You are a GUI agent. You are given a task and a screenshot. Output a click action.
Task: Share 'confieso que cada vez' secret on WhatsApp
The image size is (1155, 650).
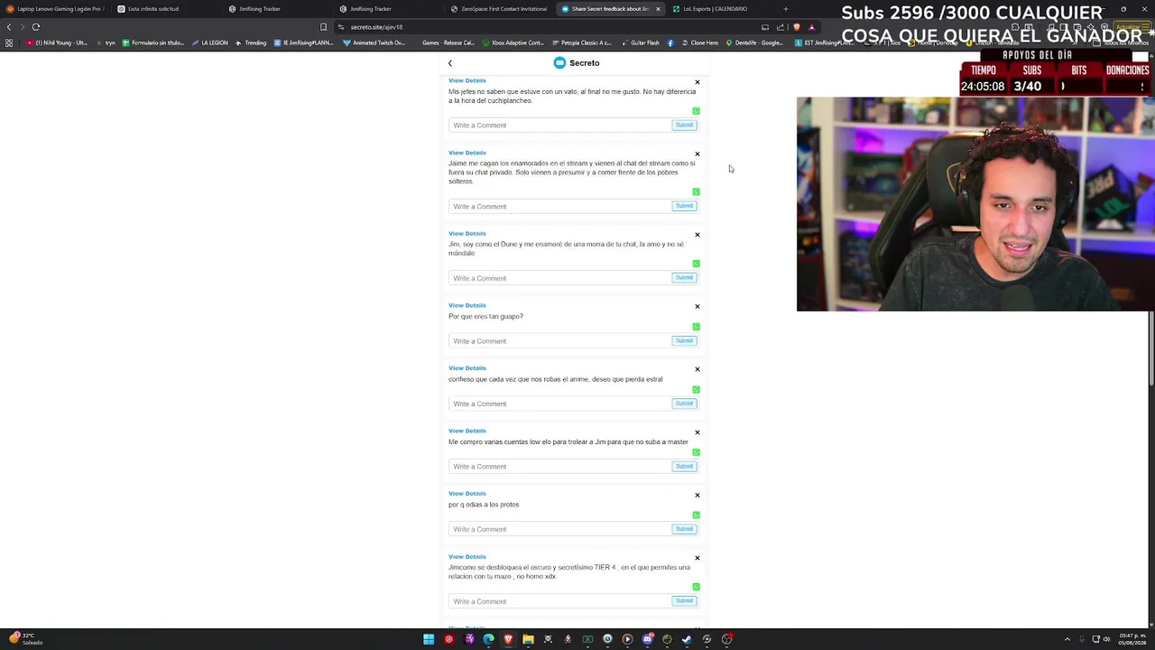[696, 389]
